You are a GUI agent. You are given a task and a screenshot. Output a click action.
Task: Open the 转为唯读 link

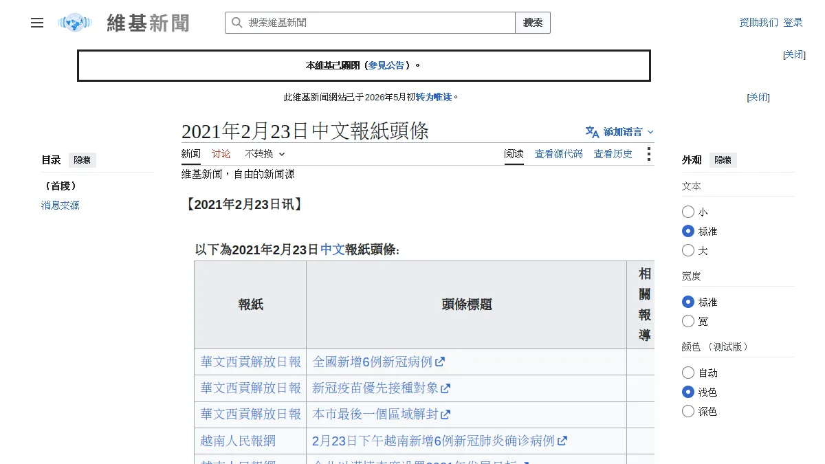point(434,98)
